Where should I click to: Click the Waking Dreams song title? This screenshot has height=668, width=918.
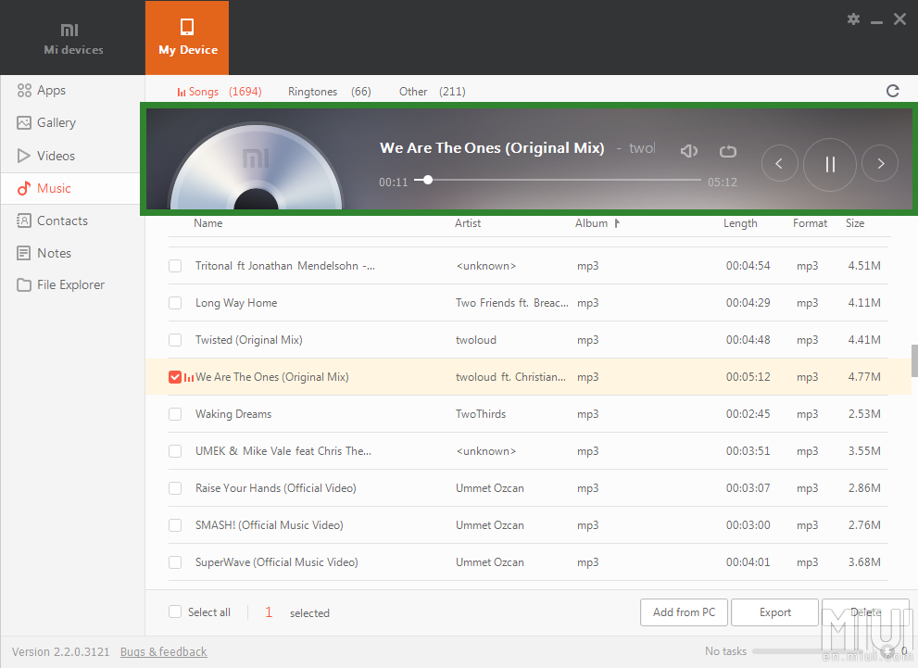(233, 414)
